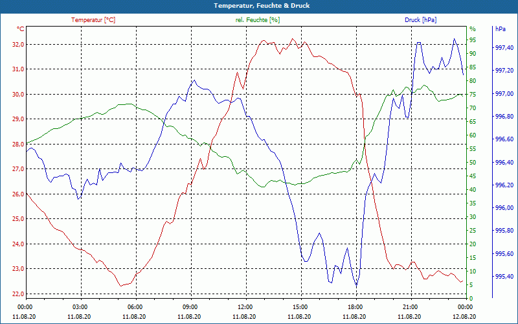Image resolution: width=518 pixels, height=324 pixels.
Task: Click the '40' humidity axis value
Action: coord(473,190)
